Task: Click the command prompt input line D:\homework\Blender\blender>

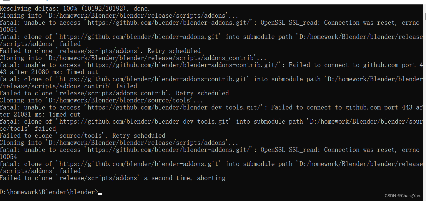Action: point(49,192)
